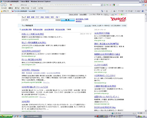Screen dimensions: 147x118
Task: Click the magnifier in the browser search box
Action: click(143, 5)
